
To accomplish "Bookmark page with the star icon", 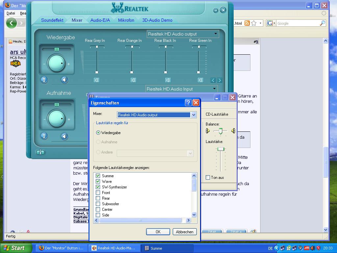I will pos(254,23).
